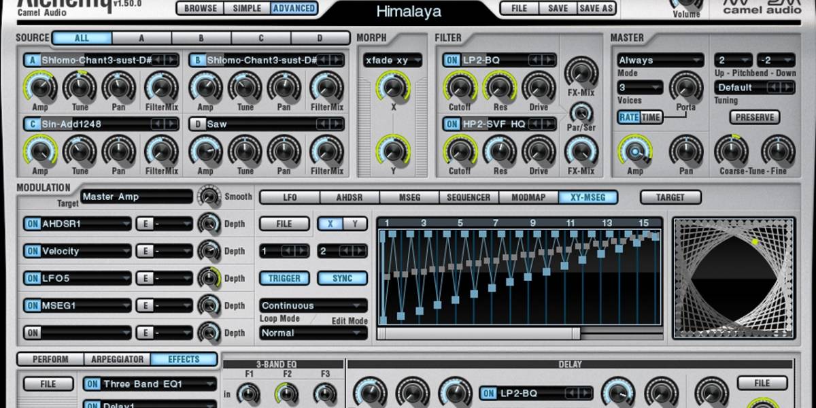The width and height of the screenshot is (816, 408).
Task: Click the TARGET button
Action: coord(670,197)
